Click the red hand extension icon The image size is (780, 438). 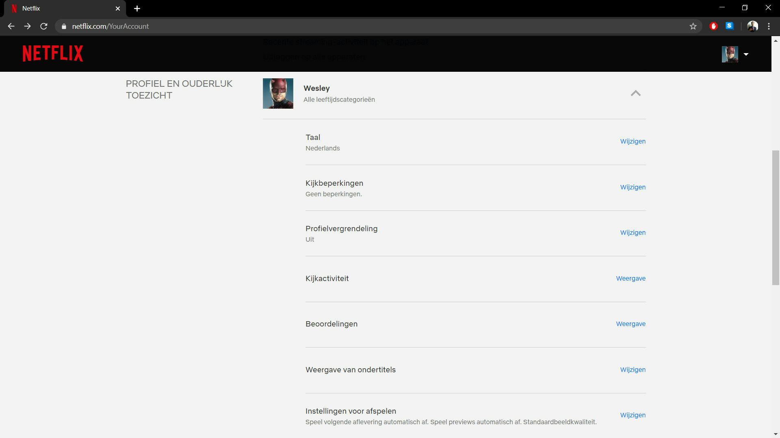click(713, 26)
